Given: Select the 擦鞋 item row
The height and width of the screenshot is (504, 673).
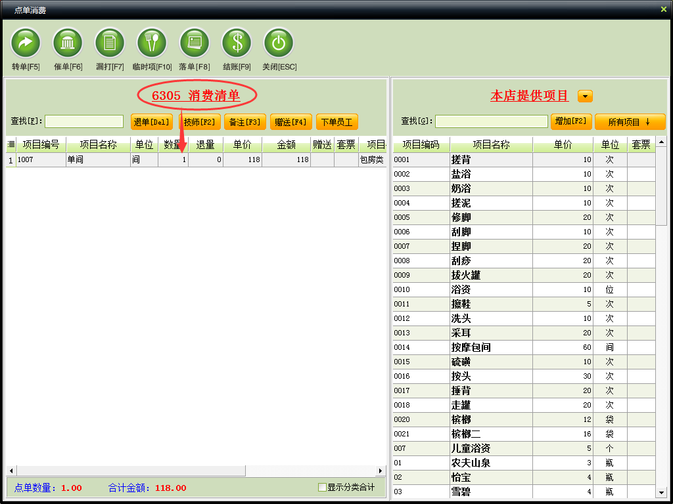Looking at the screenshot, I should (x=524, y=304).
